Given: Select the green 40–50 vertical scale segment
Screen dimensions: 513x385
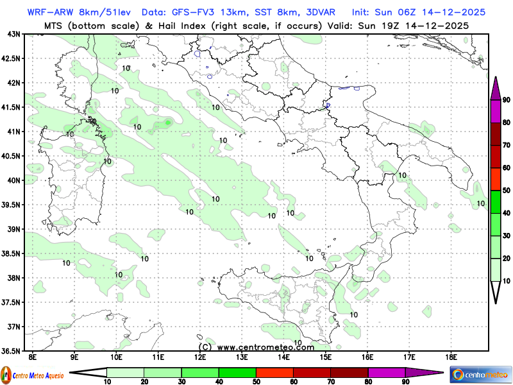Looking at the screenshot, I should click(496, 201).
